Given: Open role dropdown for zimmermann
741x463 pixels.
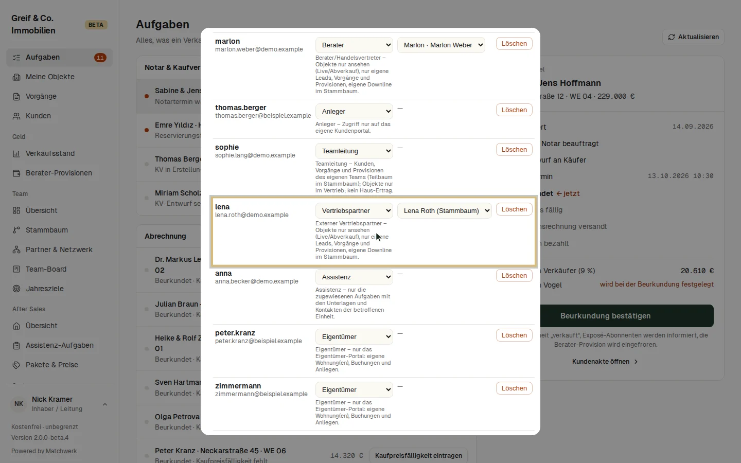Looking at the screenshot, I should (354, 390).
